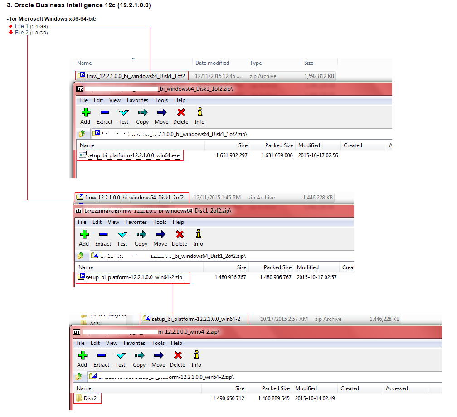The width and height of the screenshot is (457, 417).
Task: Click Move icon in Disk1_1of2 window
Action: [162, 112]
